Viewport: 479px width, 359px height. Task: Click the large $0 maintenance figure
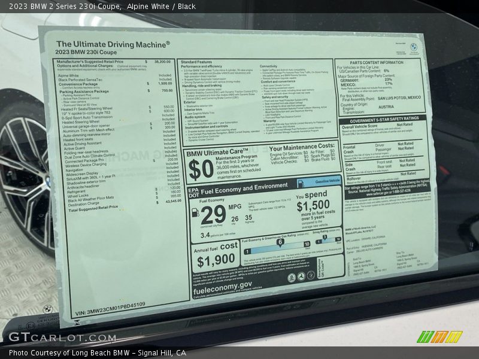[x=201, y=170]
